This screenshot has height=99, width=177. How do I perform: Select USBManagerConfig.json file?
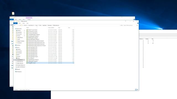pyautogui.click(x=33, y=61)
